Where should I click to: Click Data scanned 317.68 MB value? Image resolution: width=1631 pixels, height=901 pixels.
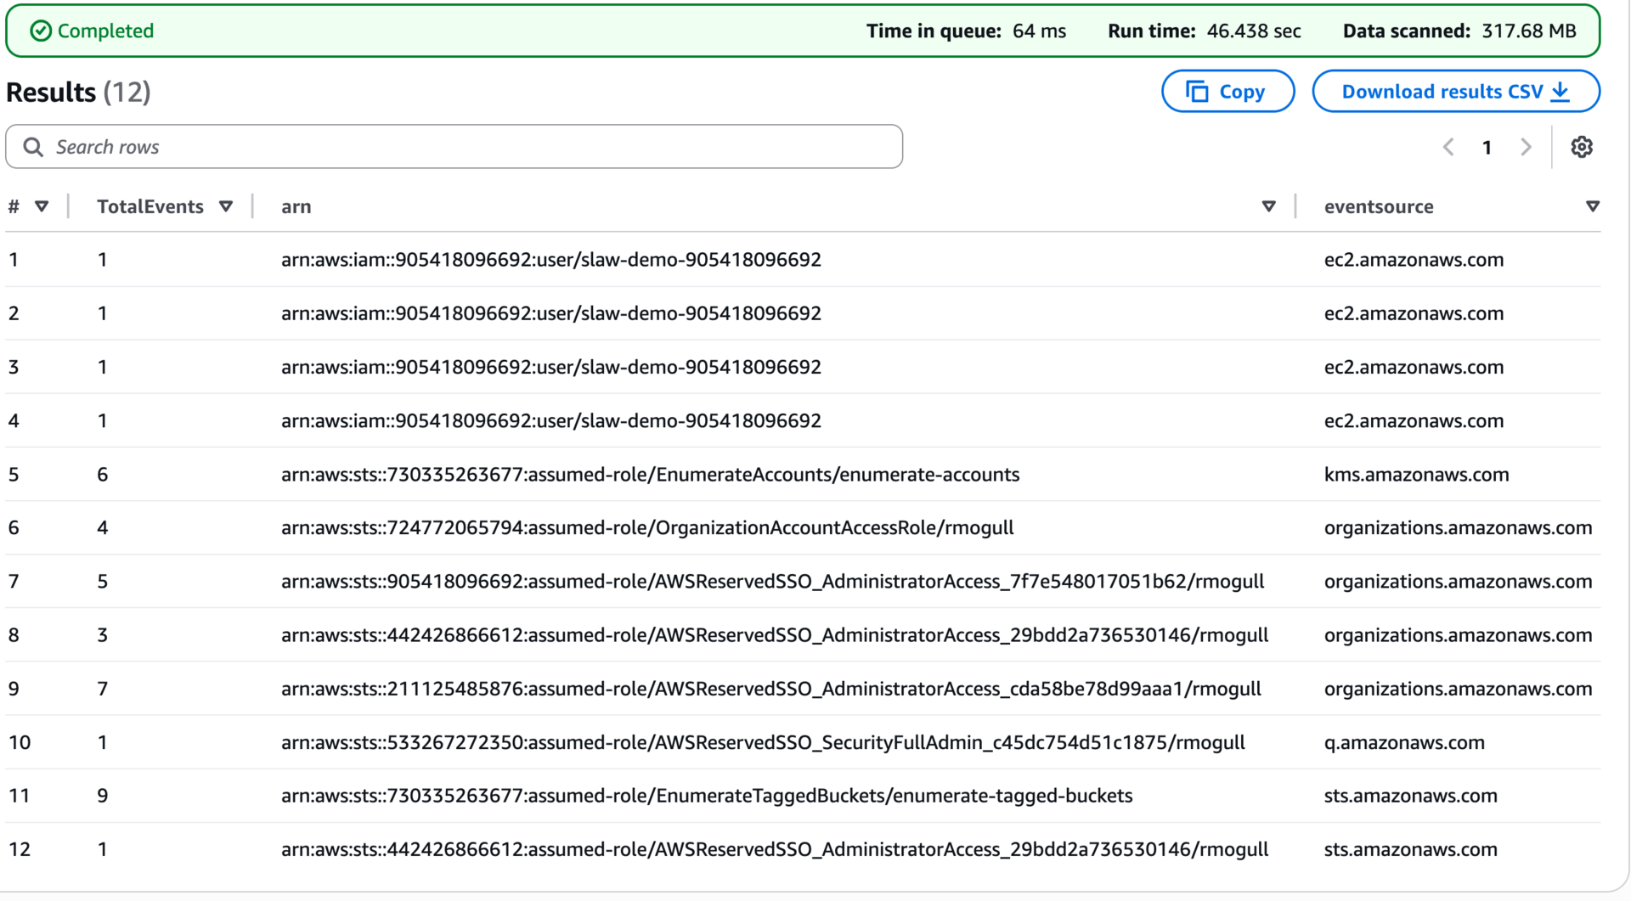[x=1529, y=31]
